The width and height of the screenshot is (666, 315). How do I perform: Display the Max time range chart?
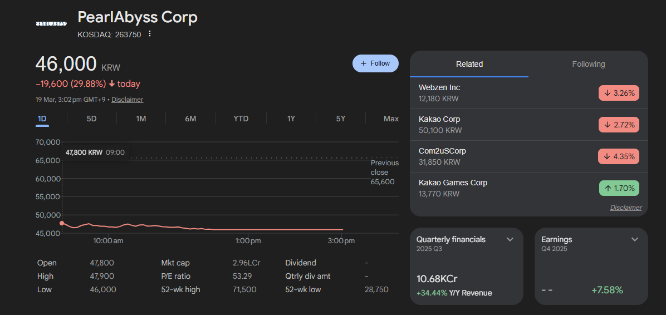tap(391, 119)
